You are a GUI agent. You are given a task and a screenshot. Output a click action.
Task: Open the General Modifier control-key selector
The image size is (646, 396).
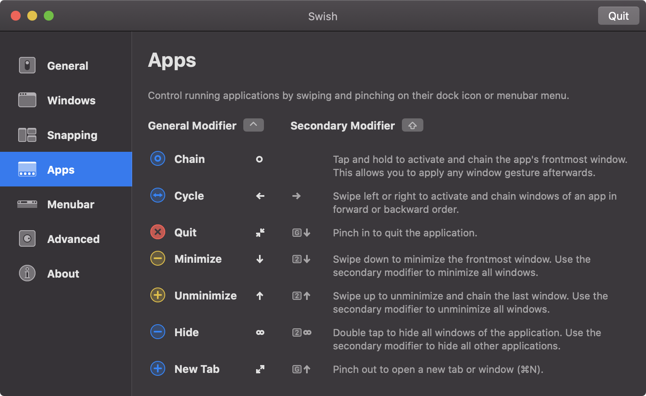(254, 125)
